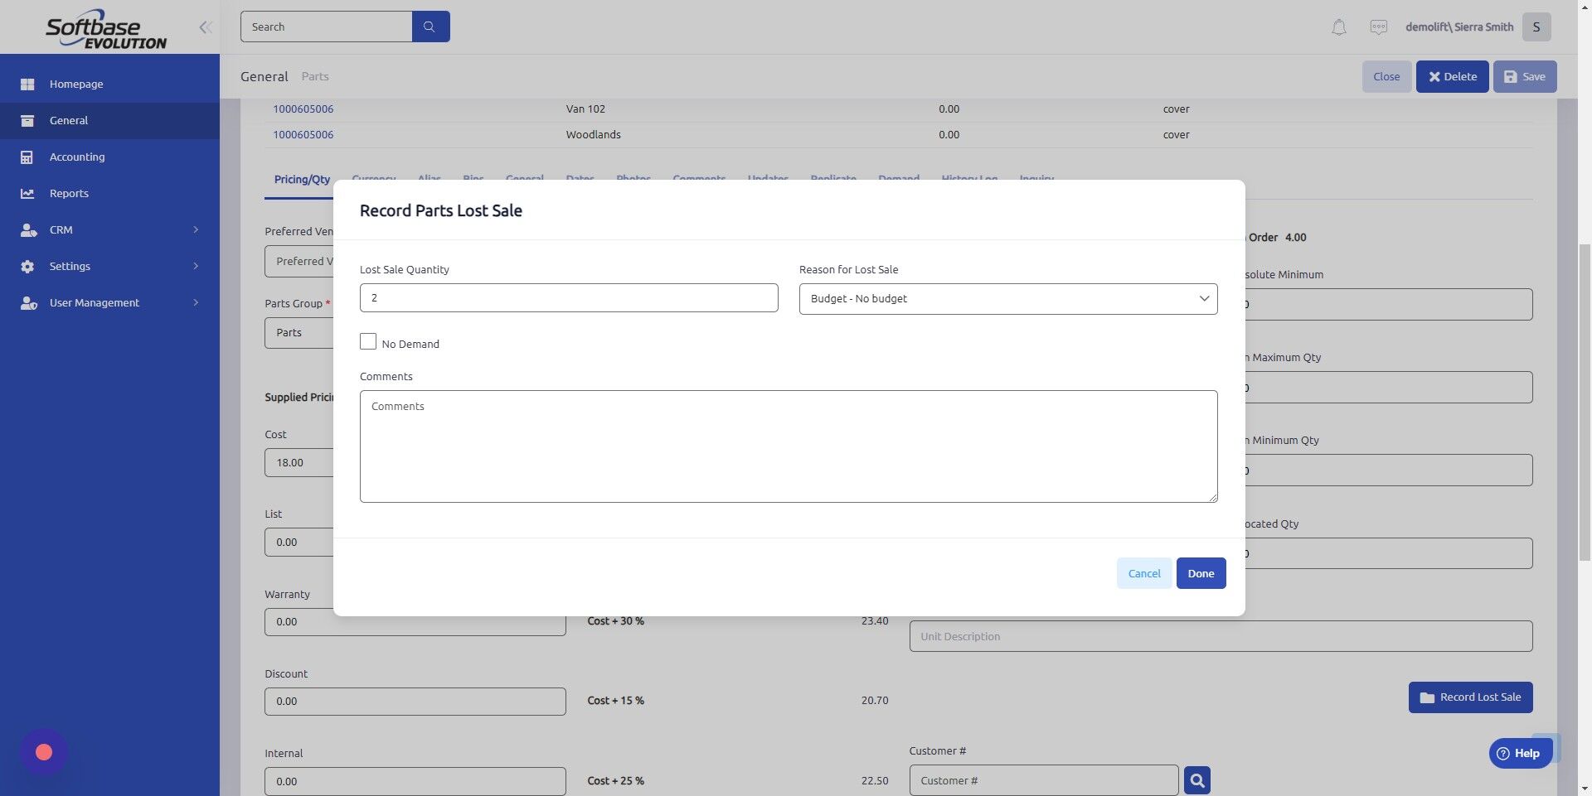Select the Accounting sidebar icon
Screen dimensions: 1592x796
(27, 157)
